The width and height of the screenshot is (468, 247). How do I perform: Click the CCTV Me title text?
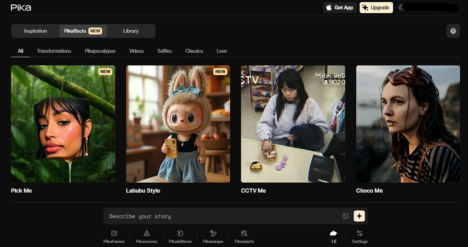coord(253,191)
